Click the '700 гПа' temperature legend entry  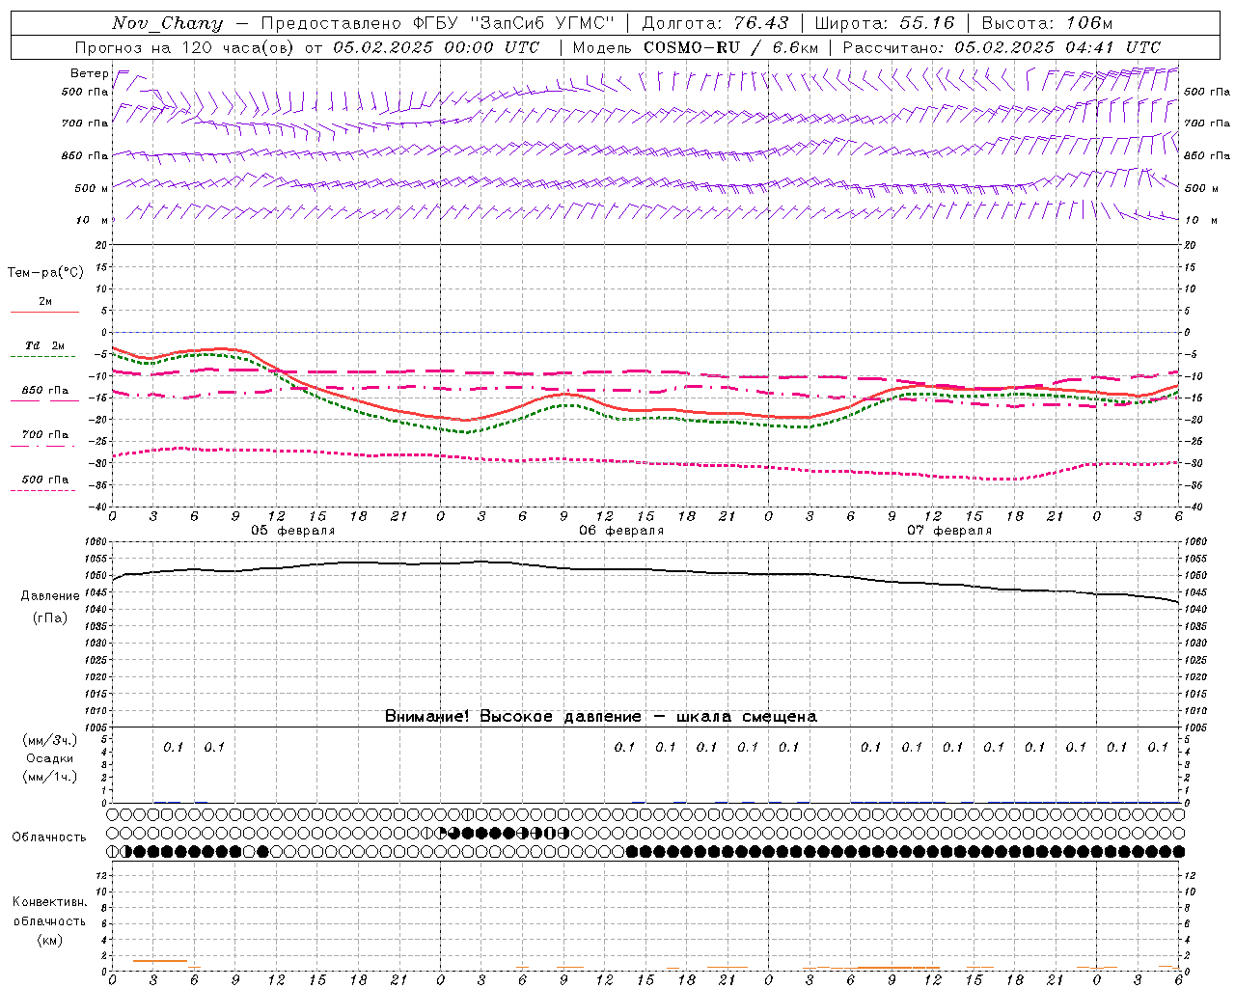(45, 435)
